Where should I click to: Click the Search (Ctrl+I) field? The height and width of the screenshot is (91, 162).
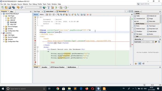tap(149, 4)
